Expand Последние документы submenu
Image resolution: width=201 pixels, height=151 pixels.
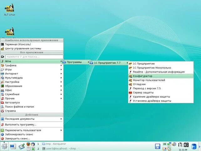coord(32,119)
